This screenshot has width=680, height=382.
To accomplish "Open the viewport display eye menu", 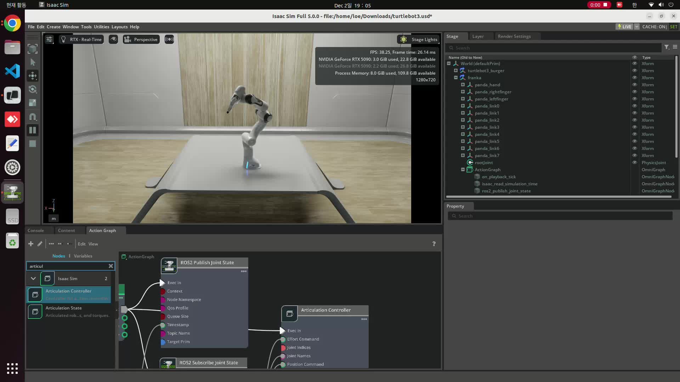I will click(113, 39).
